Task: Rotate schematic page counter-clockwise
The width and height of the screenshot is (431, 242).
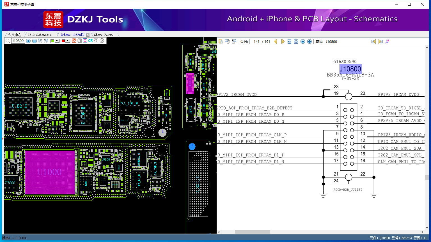Action: tap(234, 41)
